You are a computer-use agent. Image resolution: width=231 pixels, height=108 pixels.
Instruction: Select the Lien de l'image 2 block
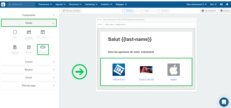point(43,34)
